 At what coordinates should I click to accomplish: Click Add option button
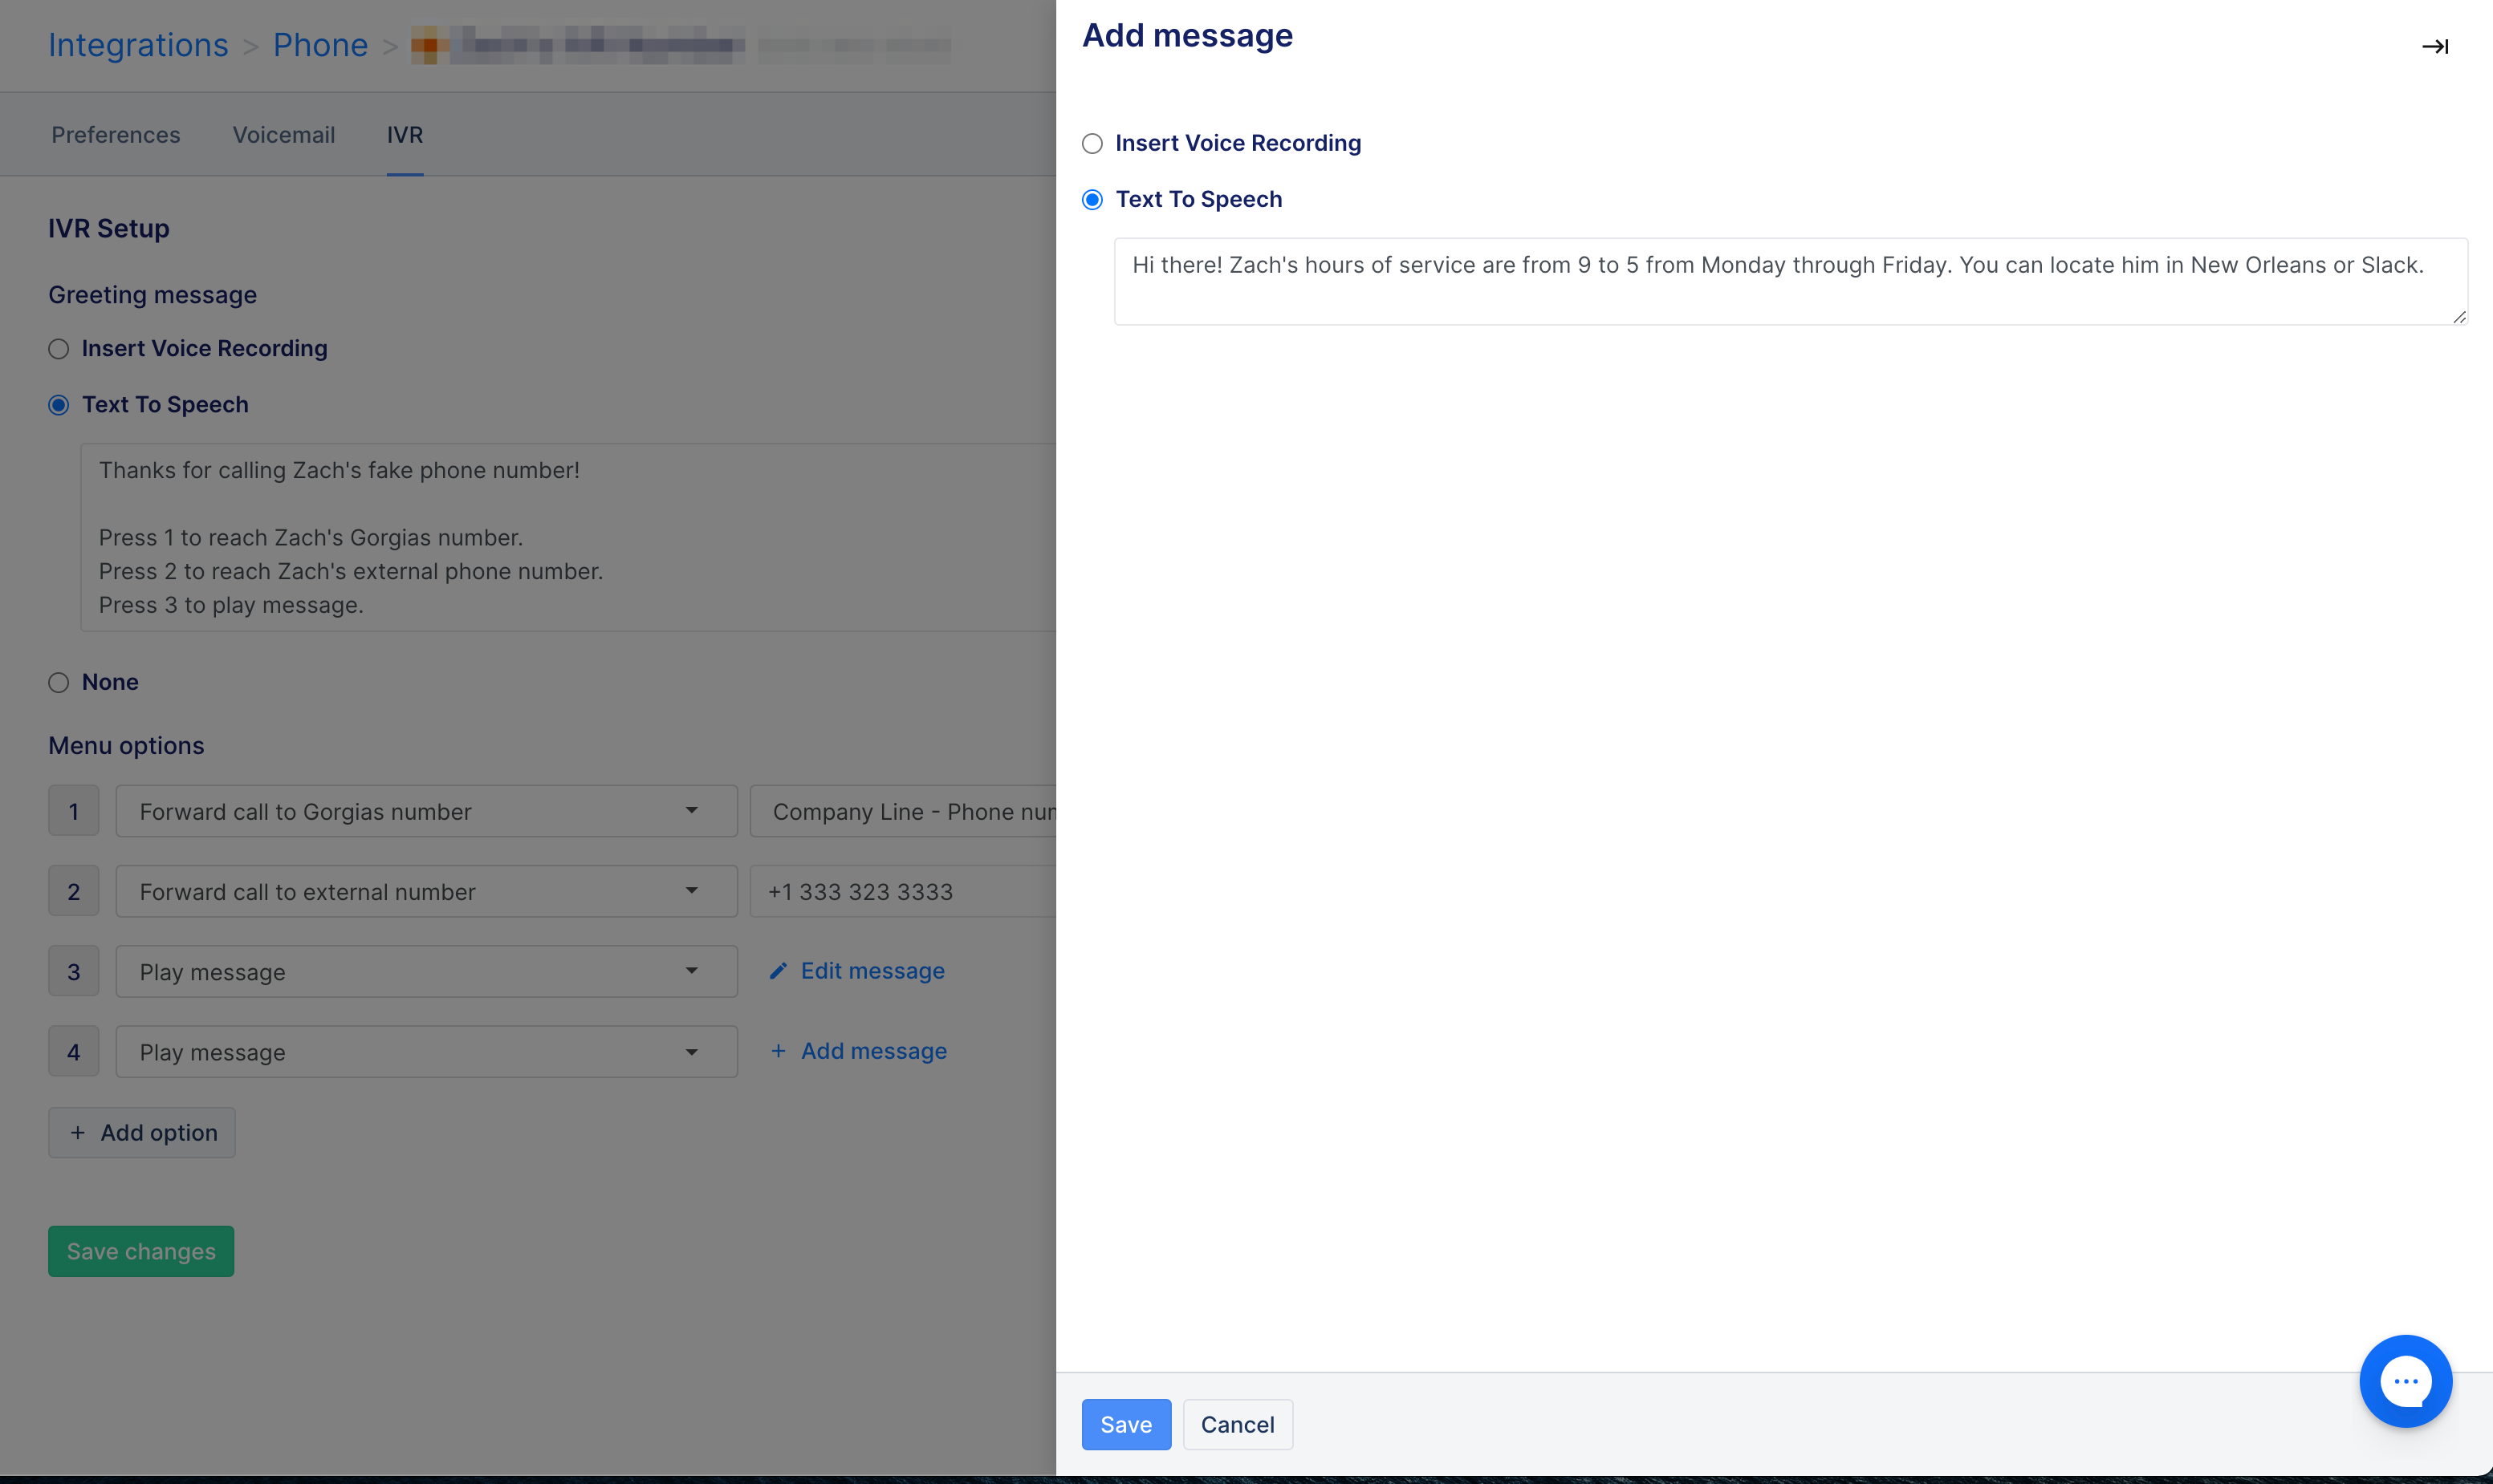coord(142,1132)
